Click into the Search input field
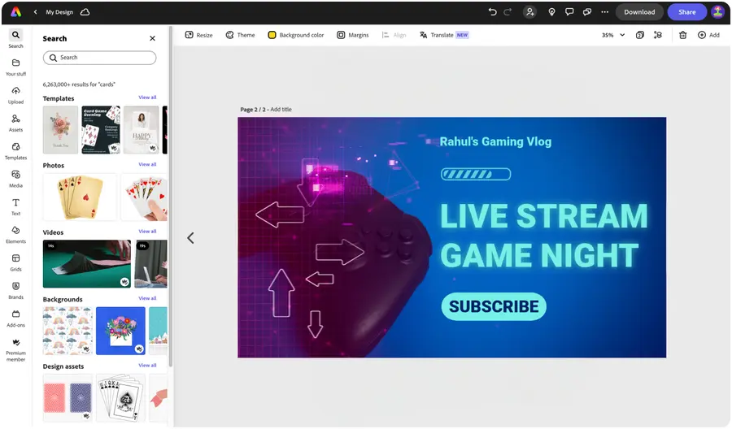This screenshot has height=429, width=732. (x=99, y=58)
